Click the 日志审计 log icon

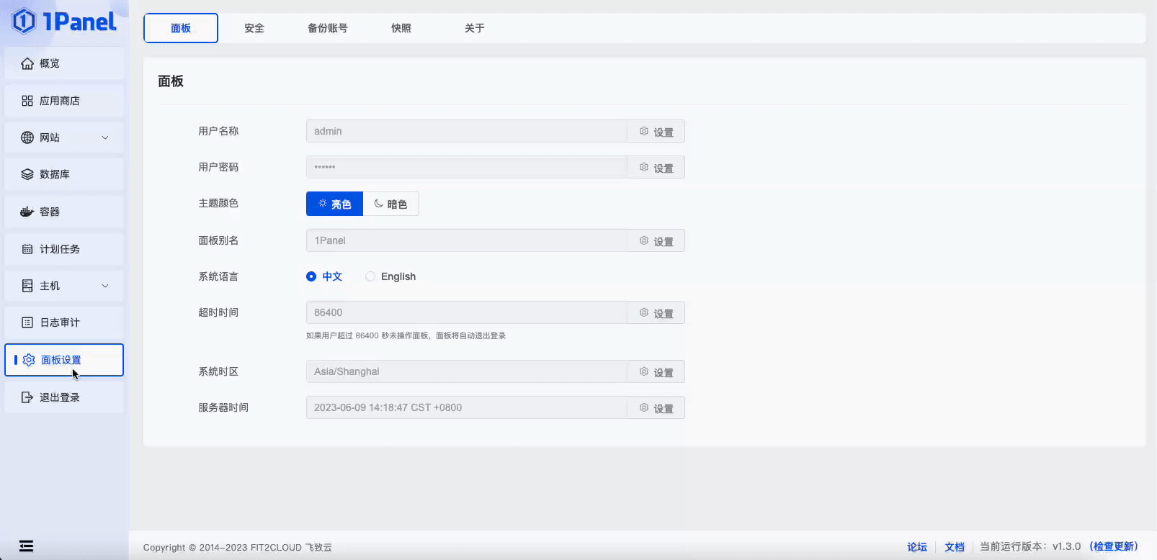[x=27, y=322]
